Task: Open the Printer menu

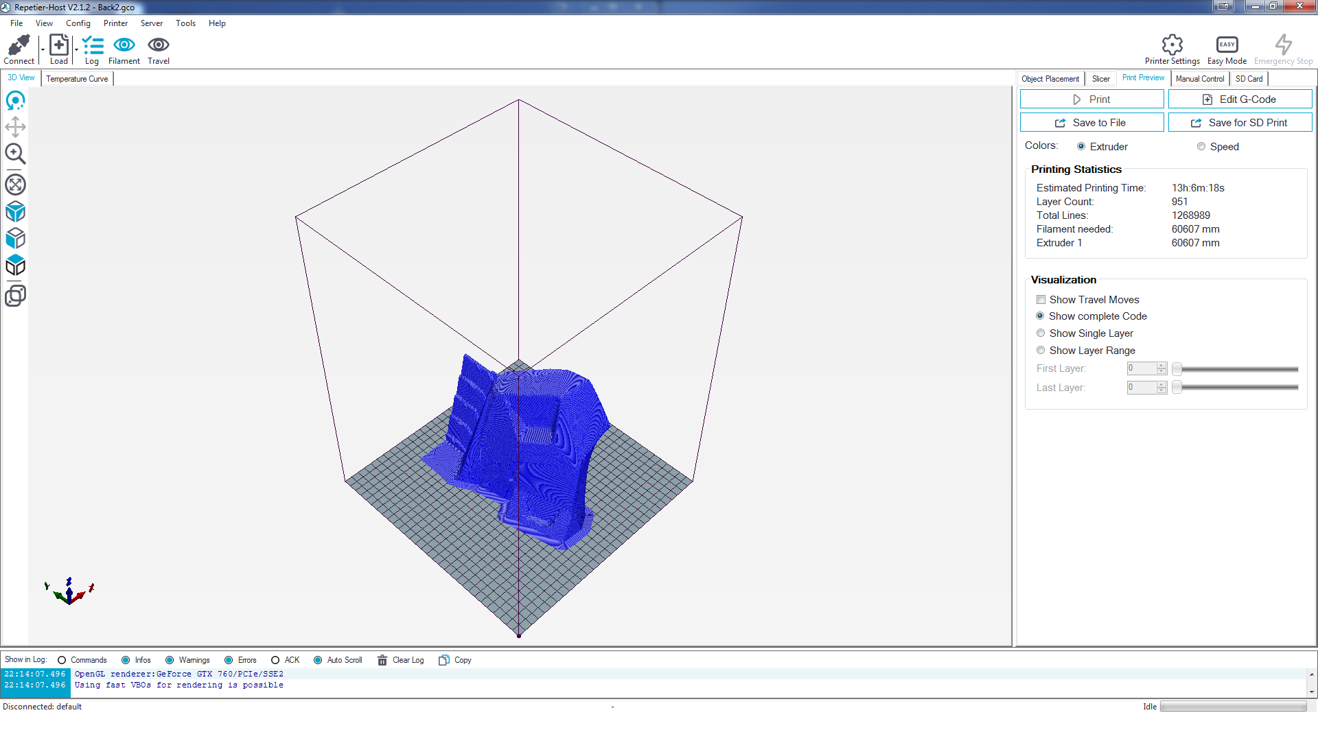Action: point(115,23)
